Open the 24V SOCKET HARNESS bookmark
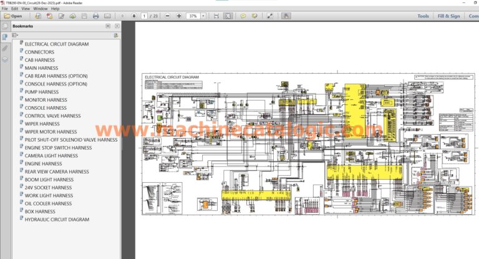Viewport: 479px width, 259px height. [x=48, y=187]
